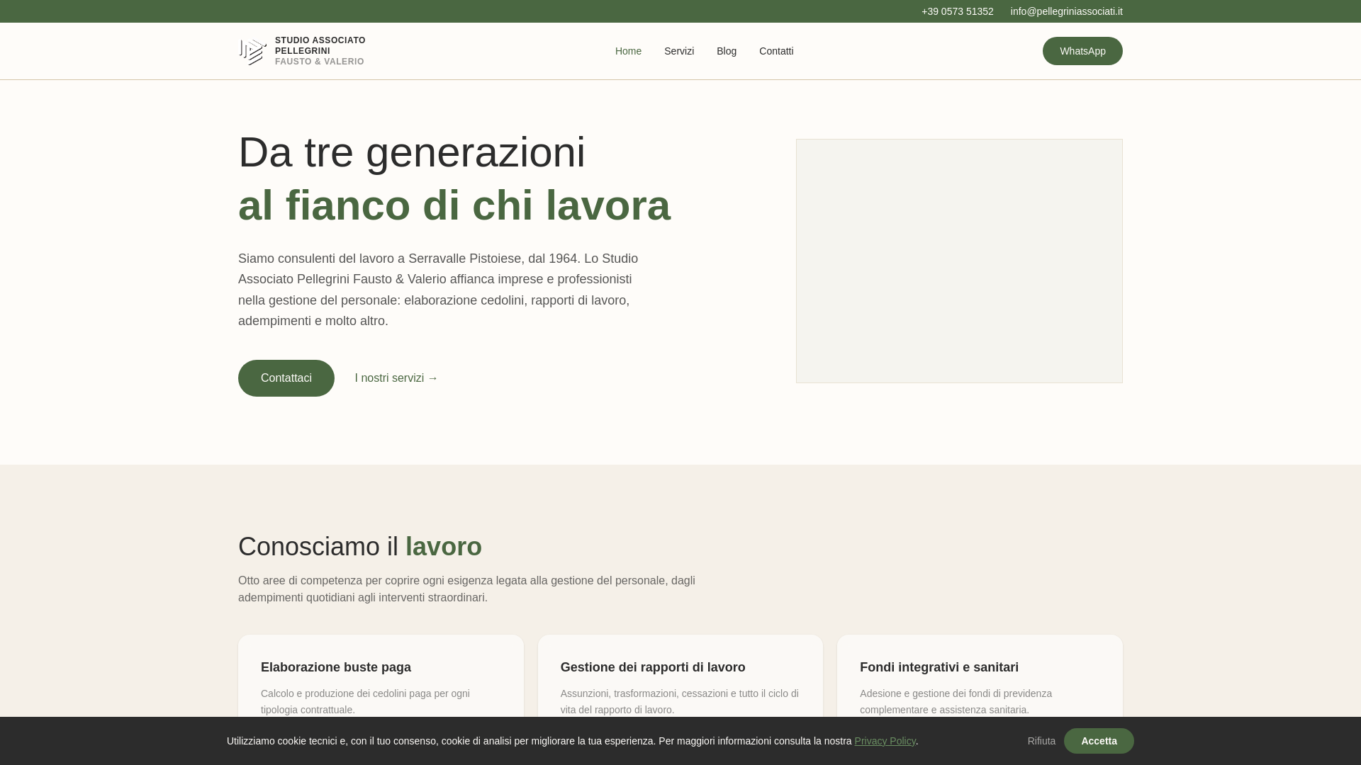Click 'Siamo consulenti del lavoro' paragraph

tap(438, 290)
